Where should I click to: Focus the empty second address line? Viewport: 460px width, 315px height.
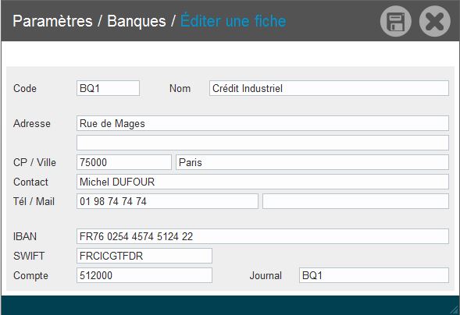coord(262,143)
